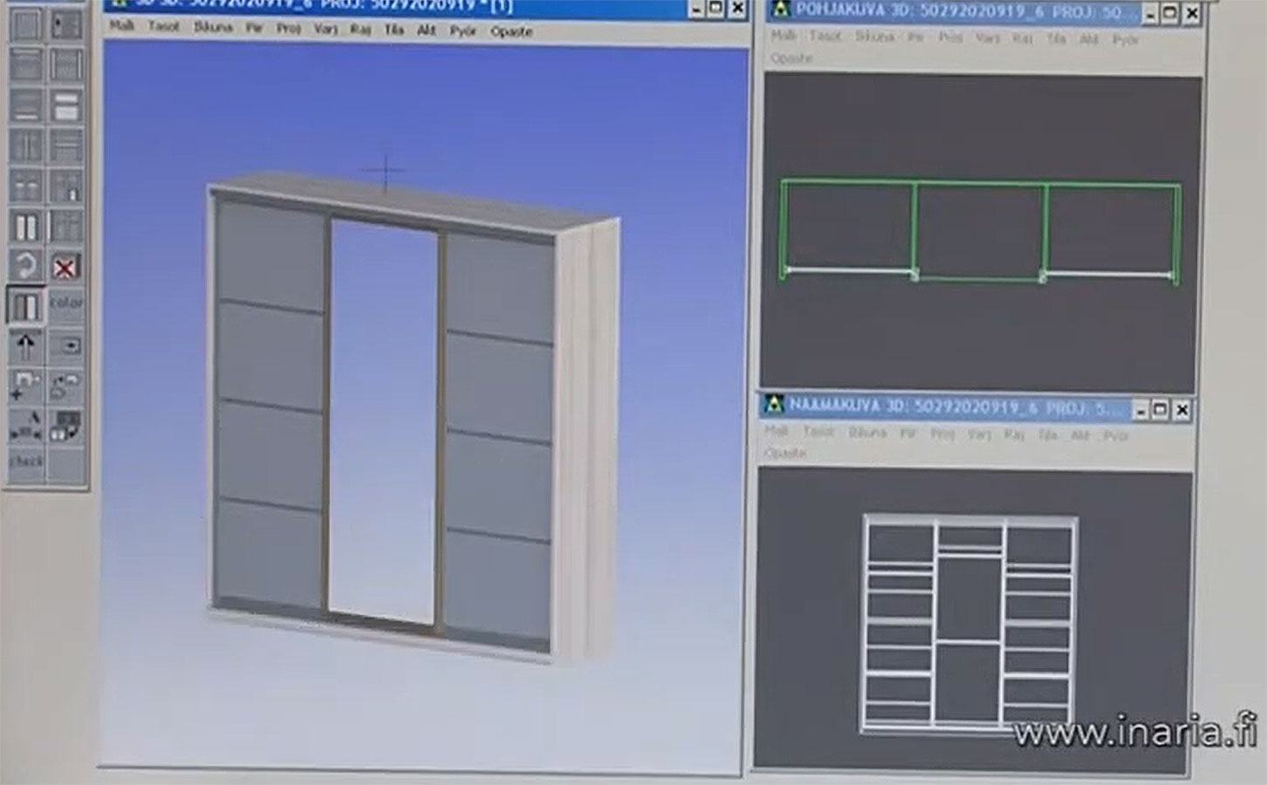Viewport: 1267px width, 785px height.
Task: Open the Varj menu in 3D window
Action: pos(325,30)
